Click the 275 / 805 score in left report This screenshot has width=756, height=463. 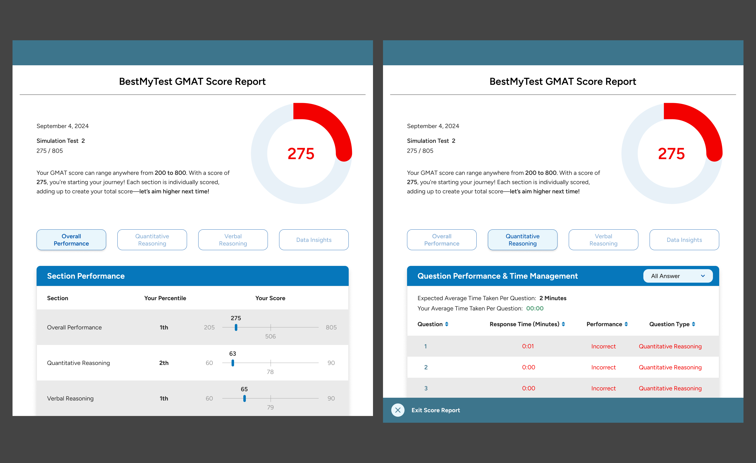click(x=50, y=151)
